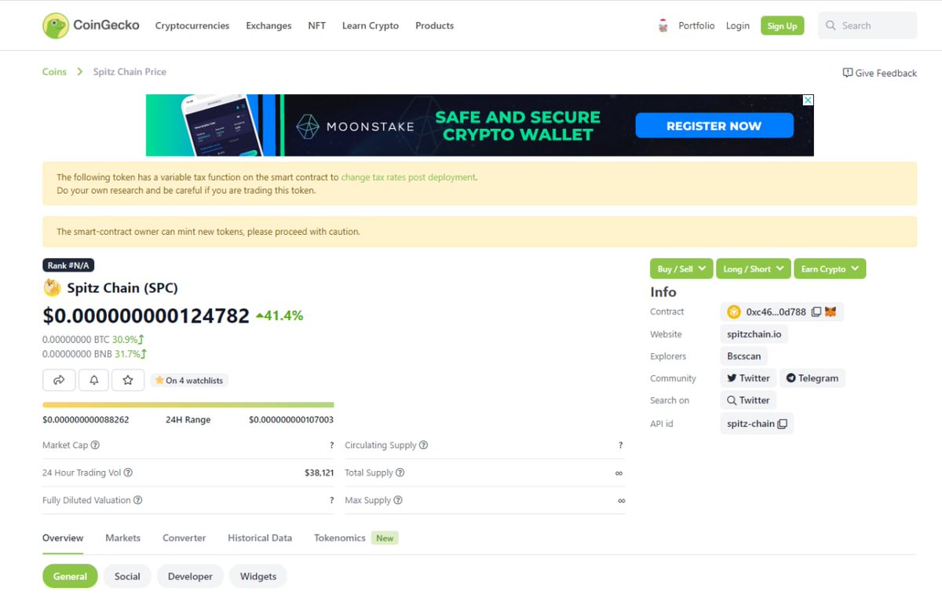Click the Fully Diluted Valuation help icon
This screenshot has width=942, height=599.
(x=138, y=500)
